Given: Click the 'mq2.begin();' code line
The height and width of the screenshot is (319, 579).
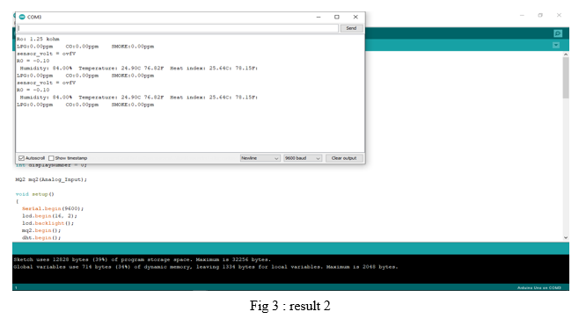Looking at the screenshot, I should click(41, 230).
